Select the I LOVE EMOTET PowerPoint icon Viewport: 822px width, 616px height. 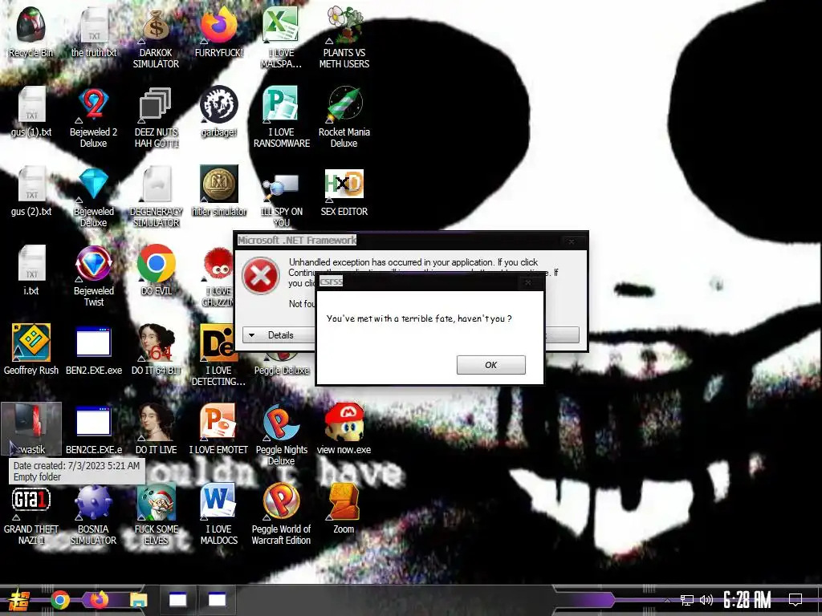218,430
